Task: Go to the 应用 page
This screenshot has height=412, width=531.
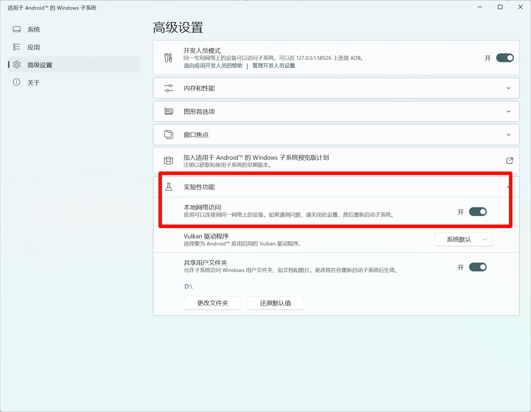Action: 74,47
